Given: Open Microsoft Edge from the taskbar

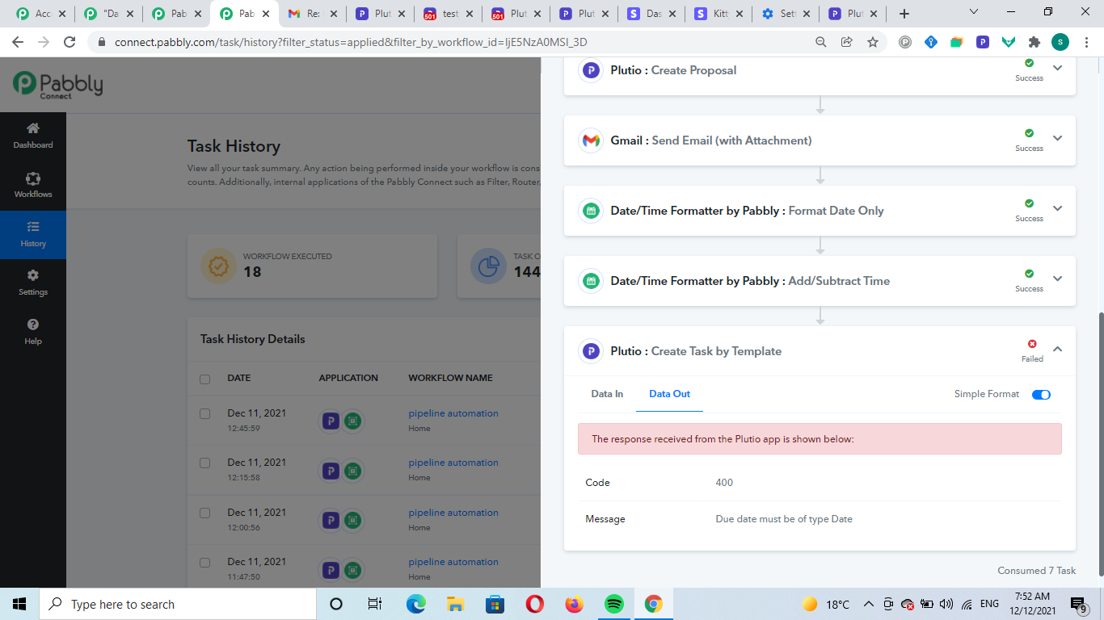Looking at the screenshot, I should (x=416, y=604).
